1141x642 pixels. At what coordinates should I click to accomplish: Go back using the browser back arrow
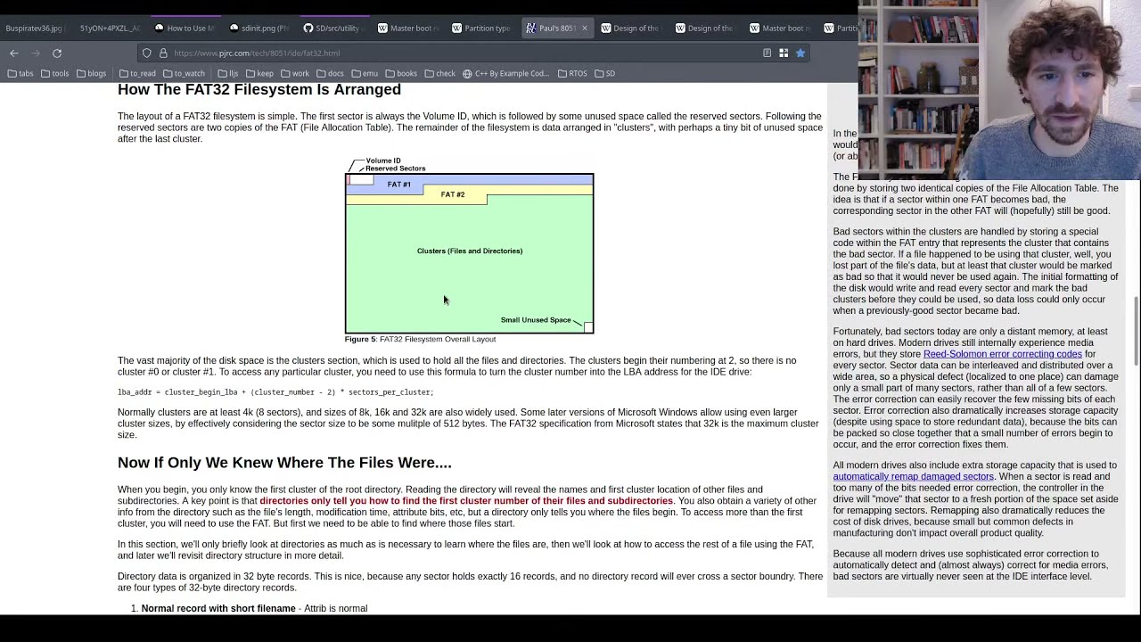pos(14,53)
